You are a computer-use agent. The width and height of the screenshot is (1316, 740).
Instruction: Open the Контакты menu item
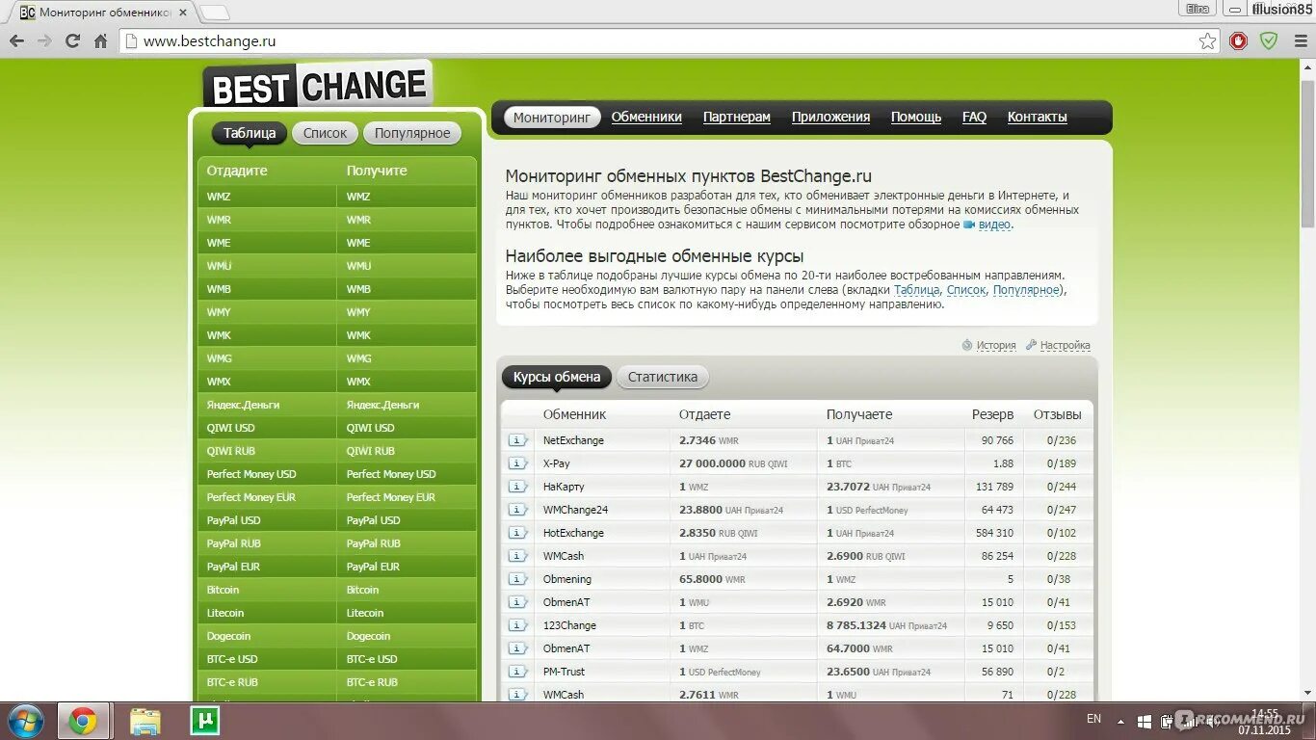tap(1038, 118)
